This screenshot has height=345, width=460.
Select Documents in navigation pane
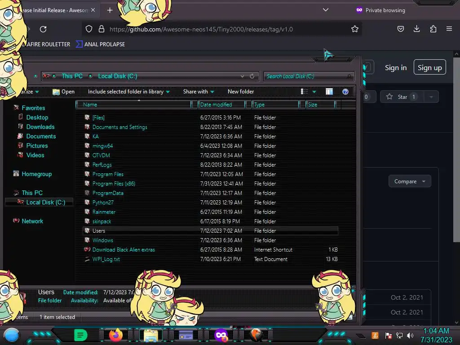[x=41, y=136]
